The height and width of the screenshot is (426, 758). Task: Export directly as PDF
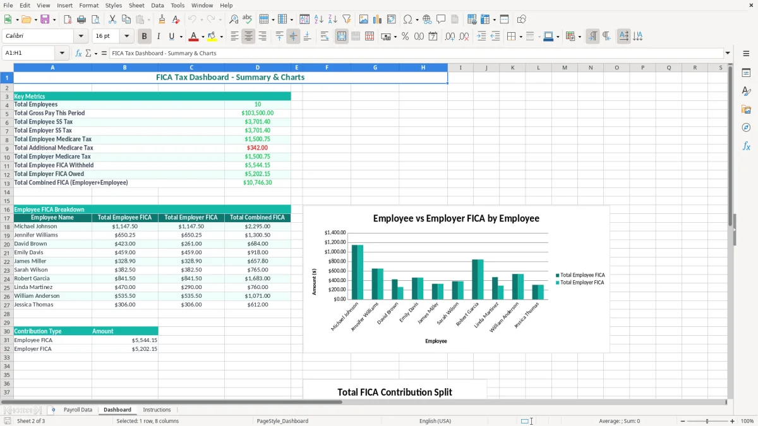(x=67, y=20)
